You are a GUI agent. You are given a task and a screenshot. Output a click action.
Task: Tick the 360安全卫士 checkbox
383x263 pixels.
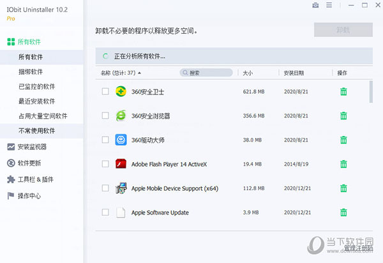pos(105,91)
